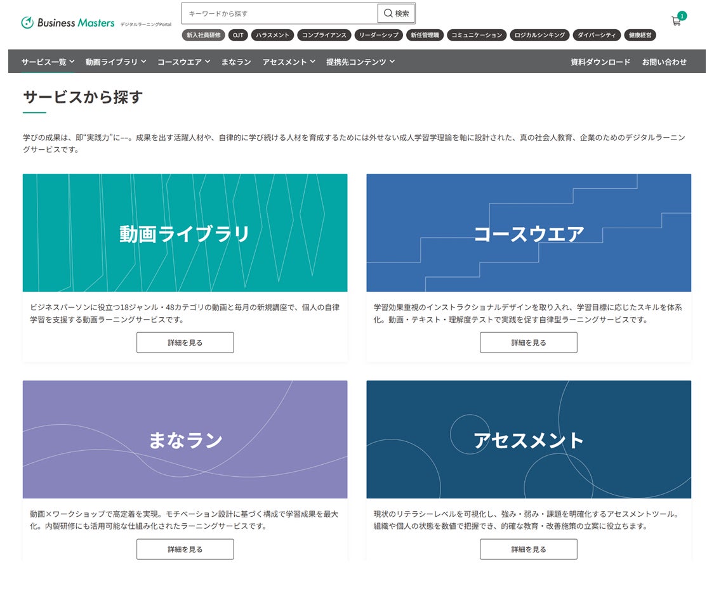Focus the キーワードから探す search field
Screen dimensions: 714x591
click(280, 13)
